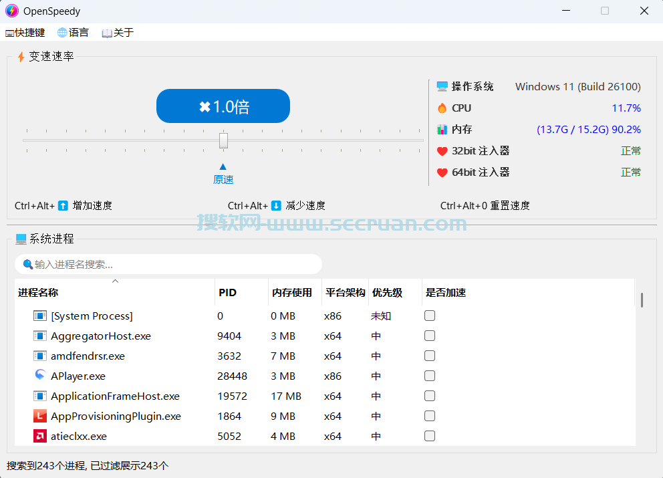Screen dimensions: 663x478
Task: Select the APlayer.exe process name
Action: [78, 376]
